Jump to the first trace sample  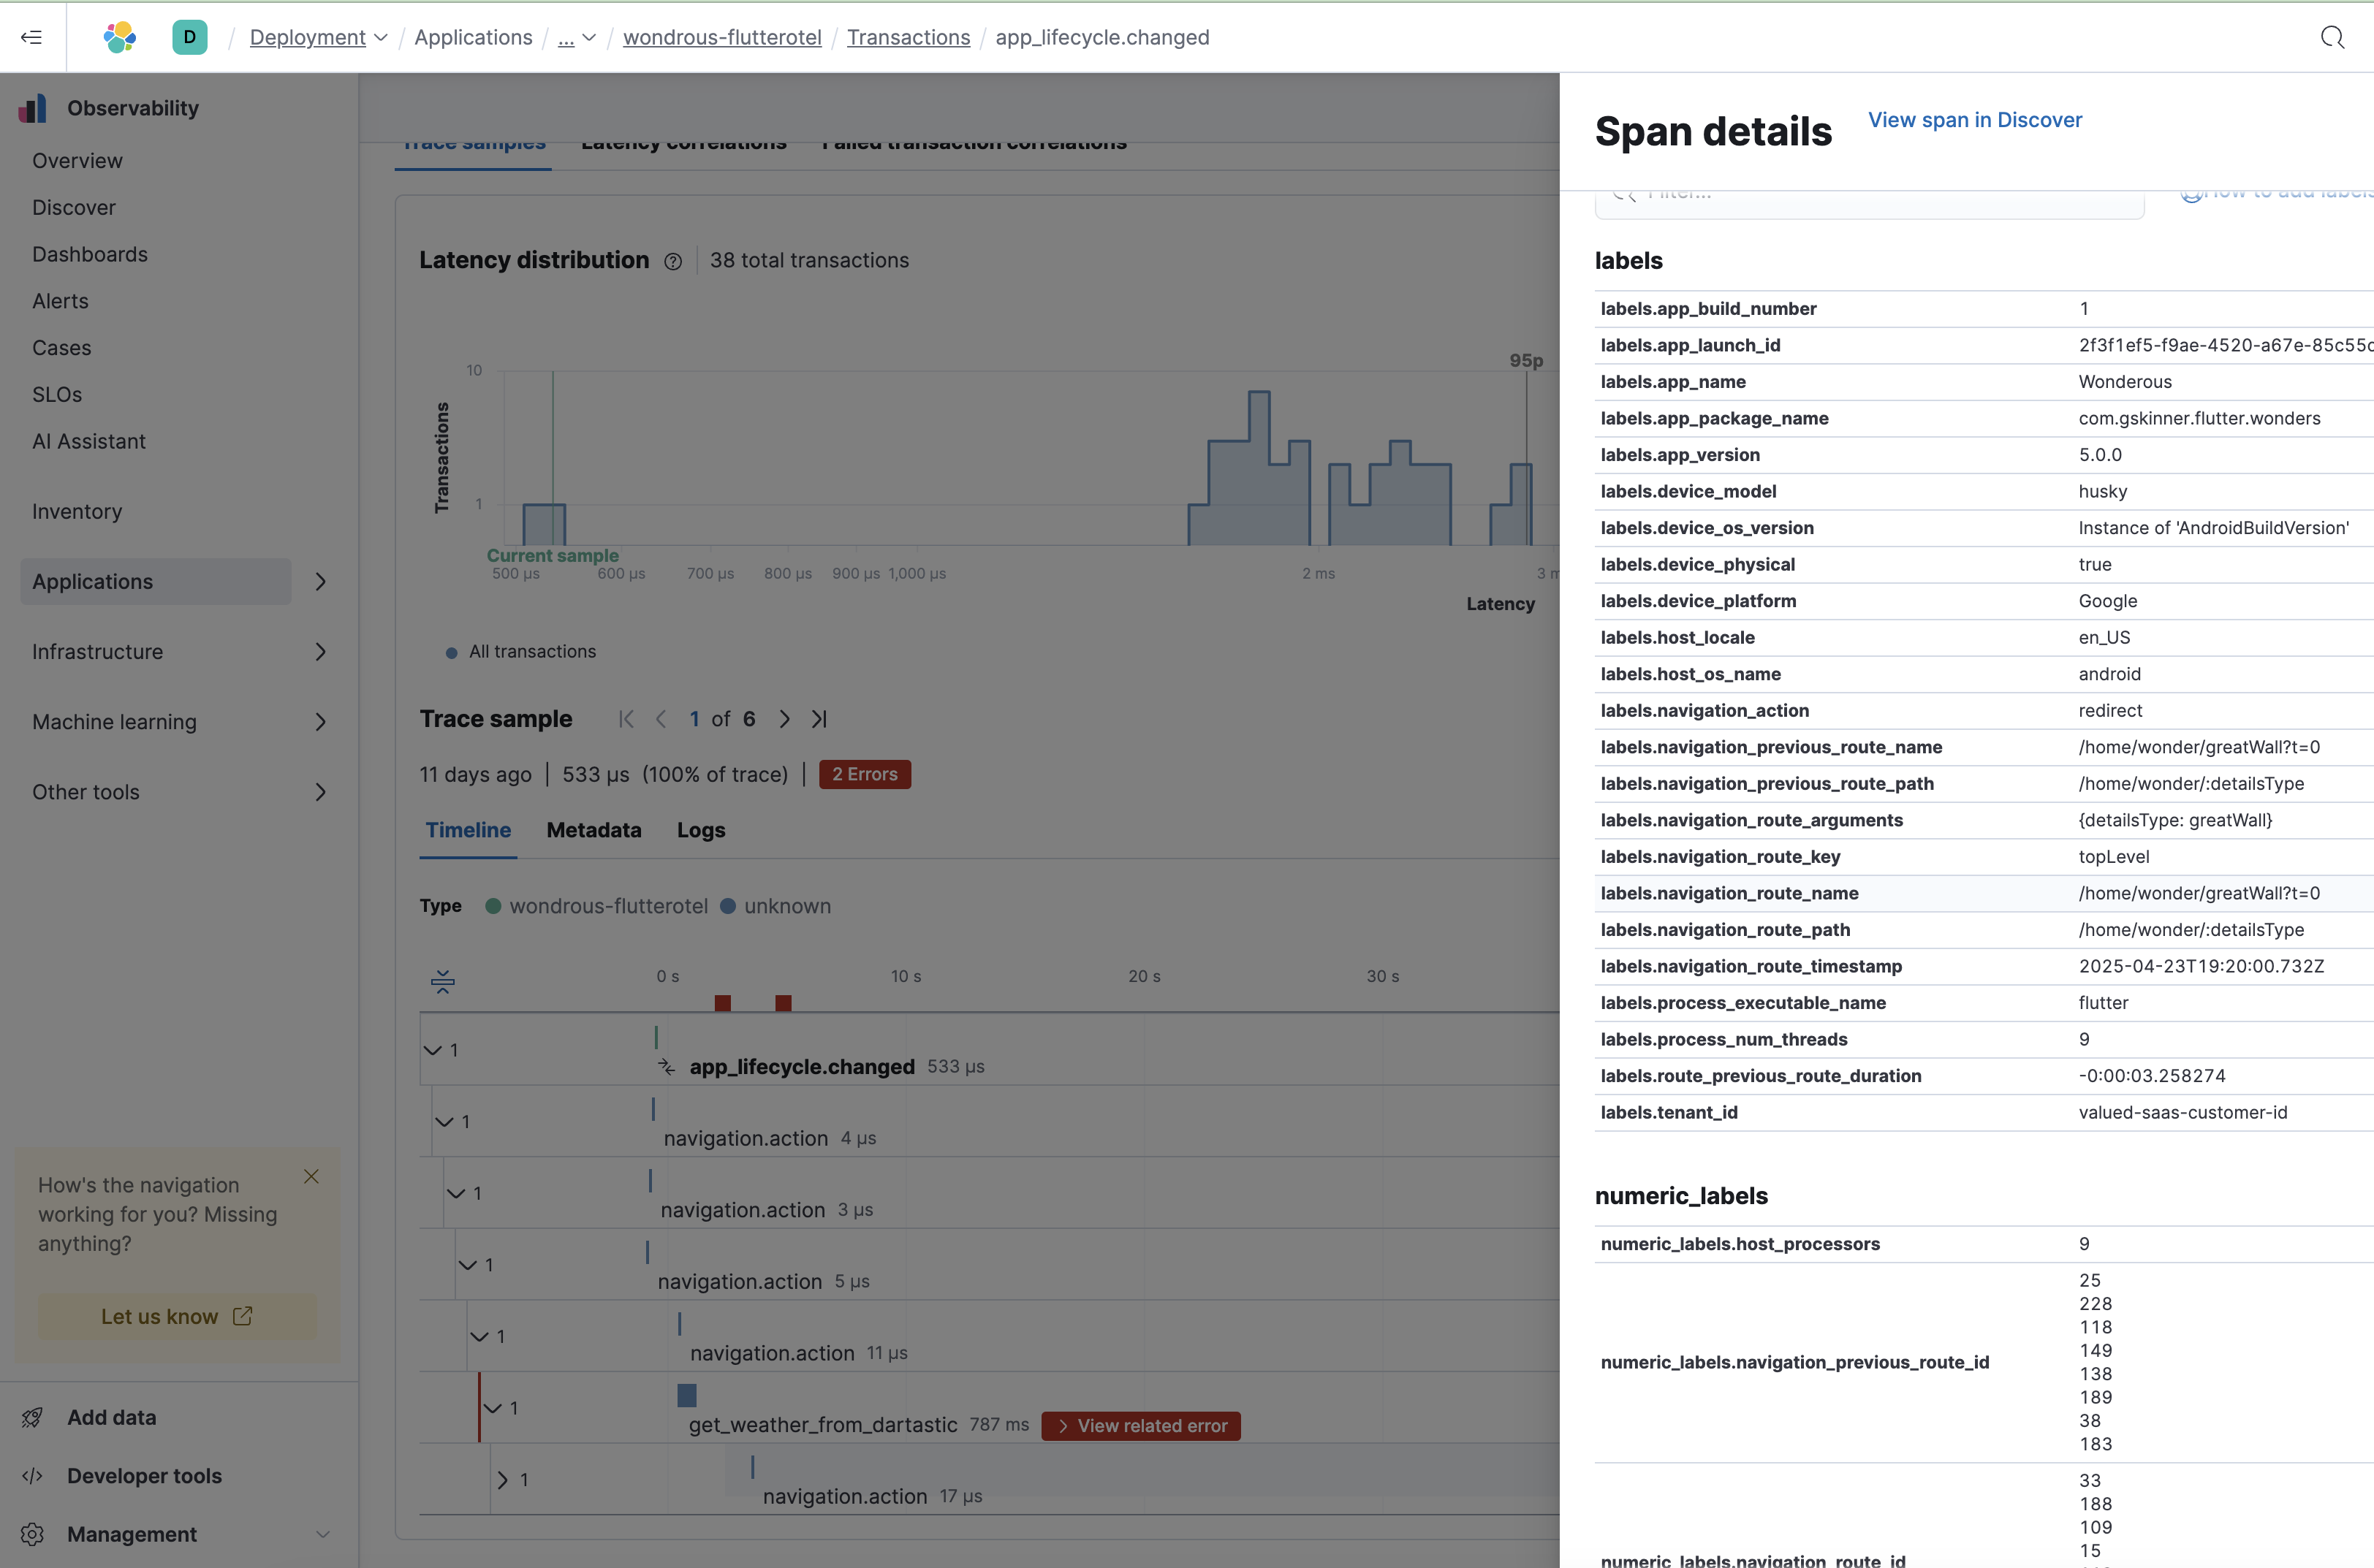point(626,719)
